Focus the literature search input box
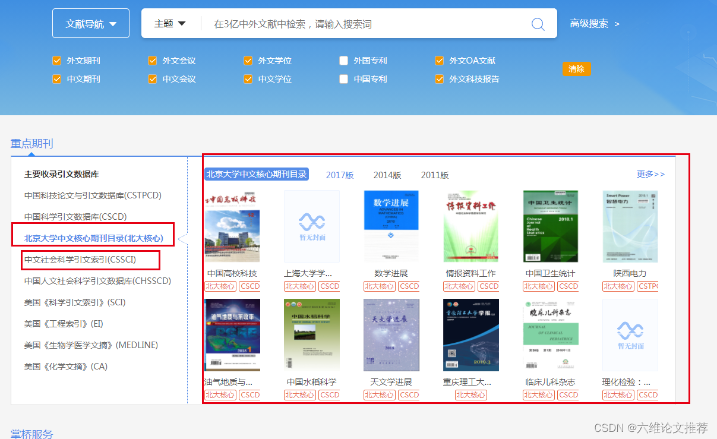This screenshot has height=439, width=717. tap(365, 24)
